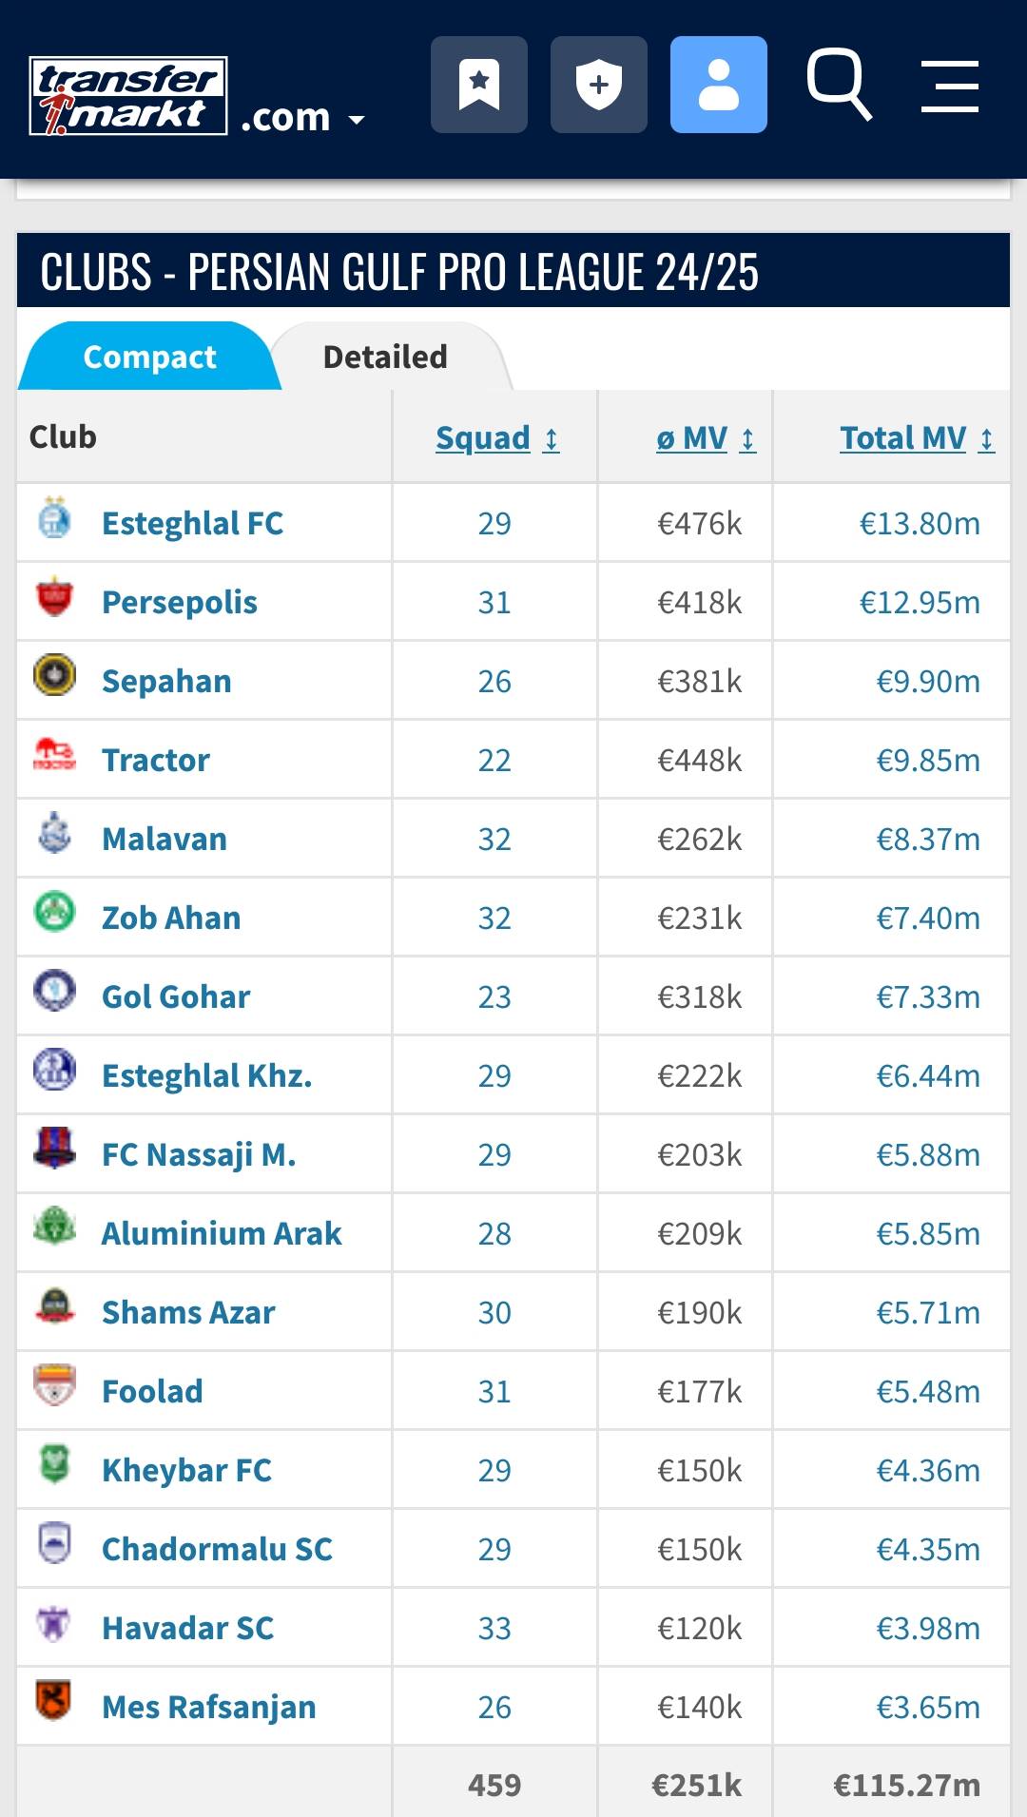Viewport: 1027px width, 1817px height.
Task: Open the bookmark star watchlist icon
Action: point(479,85)
